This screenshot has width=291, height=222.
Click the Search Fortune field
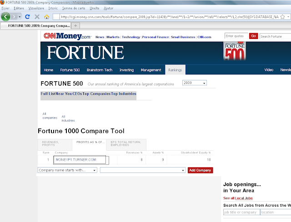(x=275, y=36)
